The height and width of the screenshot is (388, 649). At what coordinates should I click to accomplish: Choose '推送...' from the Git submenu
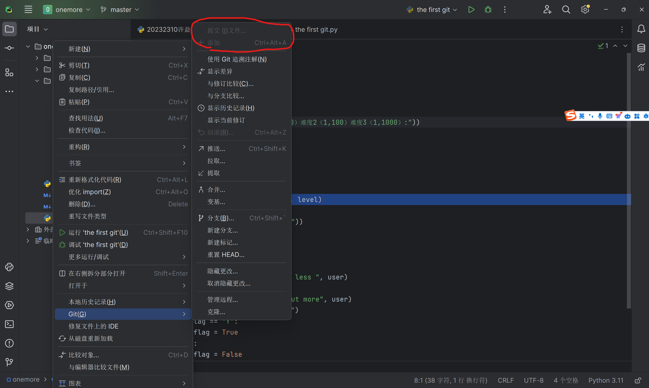pyautogui.click(x=216, y=148)
